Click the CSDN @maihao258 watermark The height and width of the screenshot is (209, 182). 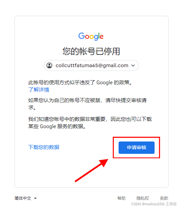click(x=154, y=204)
